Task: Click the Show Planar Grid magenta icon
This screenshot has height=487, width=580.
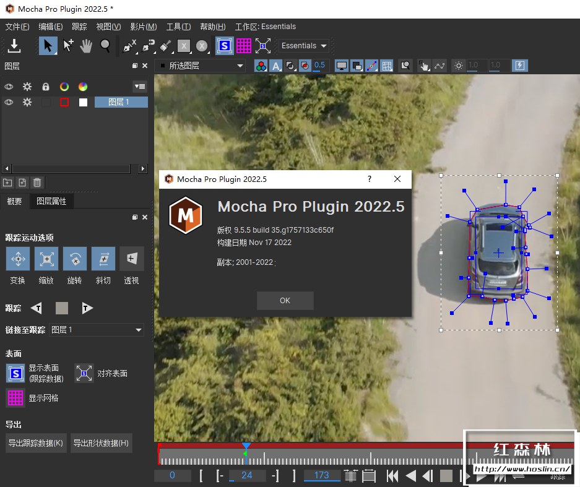Action: [244, 45]
